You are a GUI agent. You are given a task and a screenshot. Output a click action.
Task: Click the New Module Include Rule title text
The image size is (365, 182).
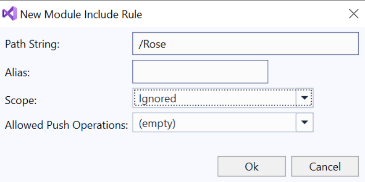click(81, 15)
